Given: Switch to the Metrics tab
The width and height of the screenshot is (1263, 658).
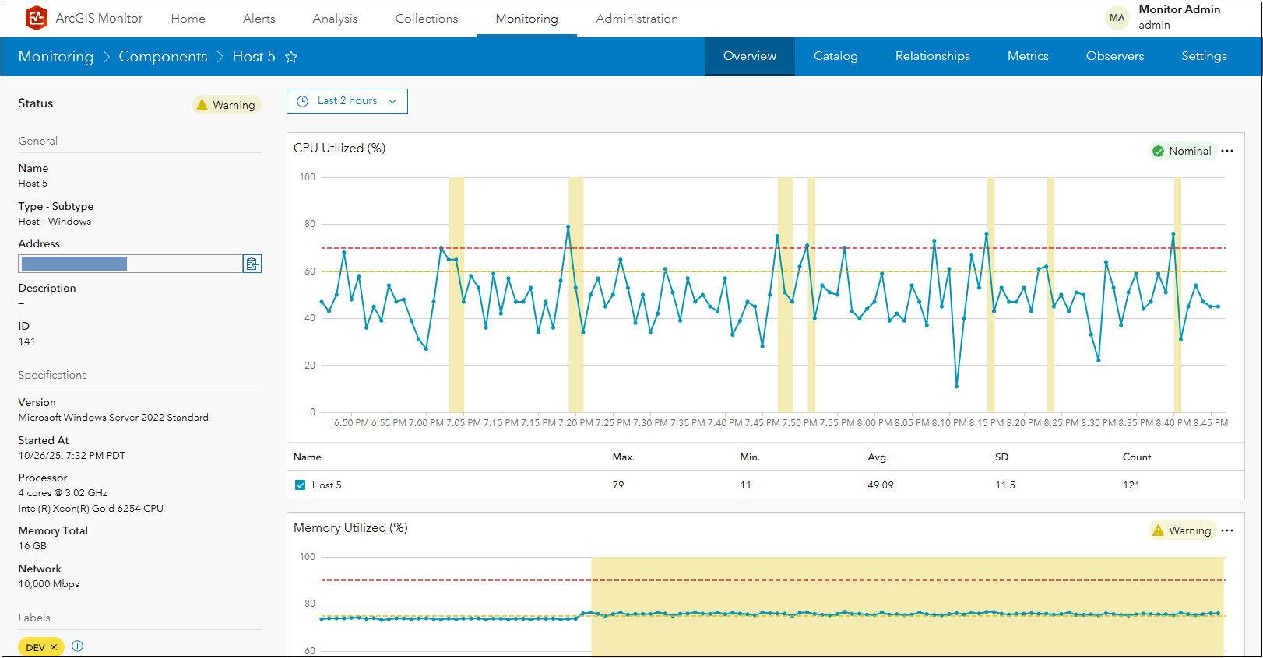Looking at the screenshot, I should click(x=1028, y=56).
